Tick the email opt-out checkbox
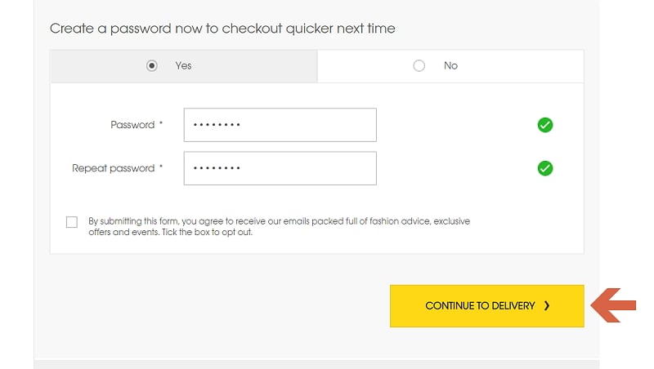The height and width of the screenshot is (369, 654). click(x=72, y=222)
